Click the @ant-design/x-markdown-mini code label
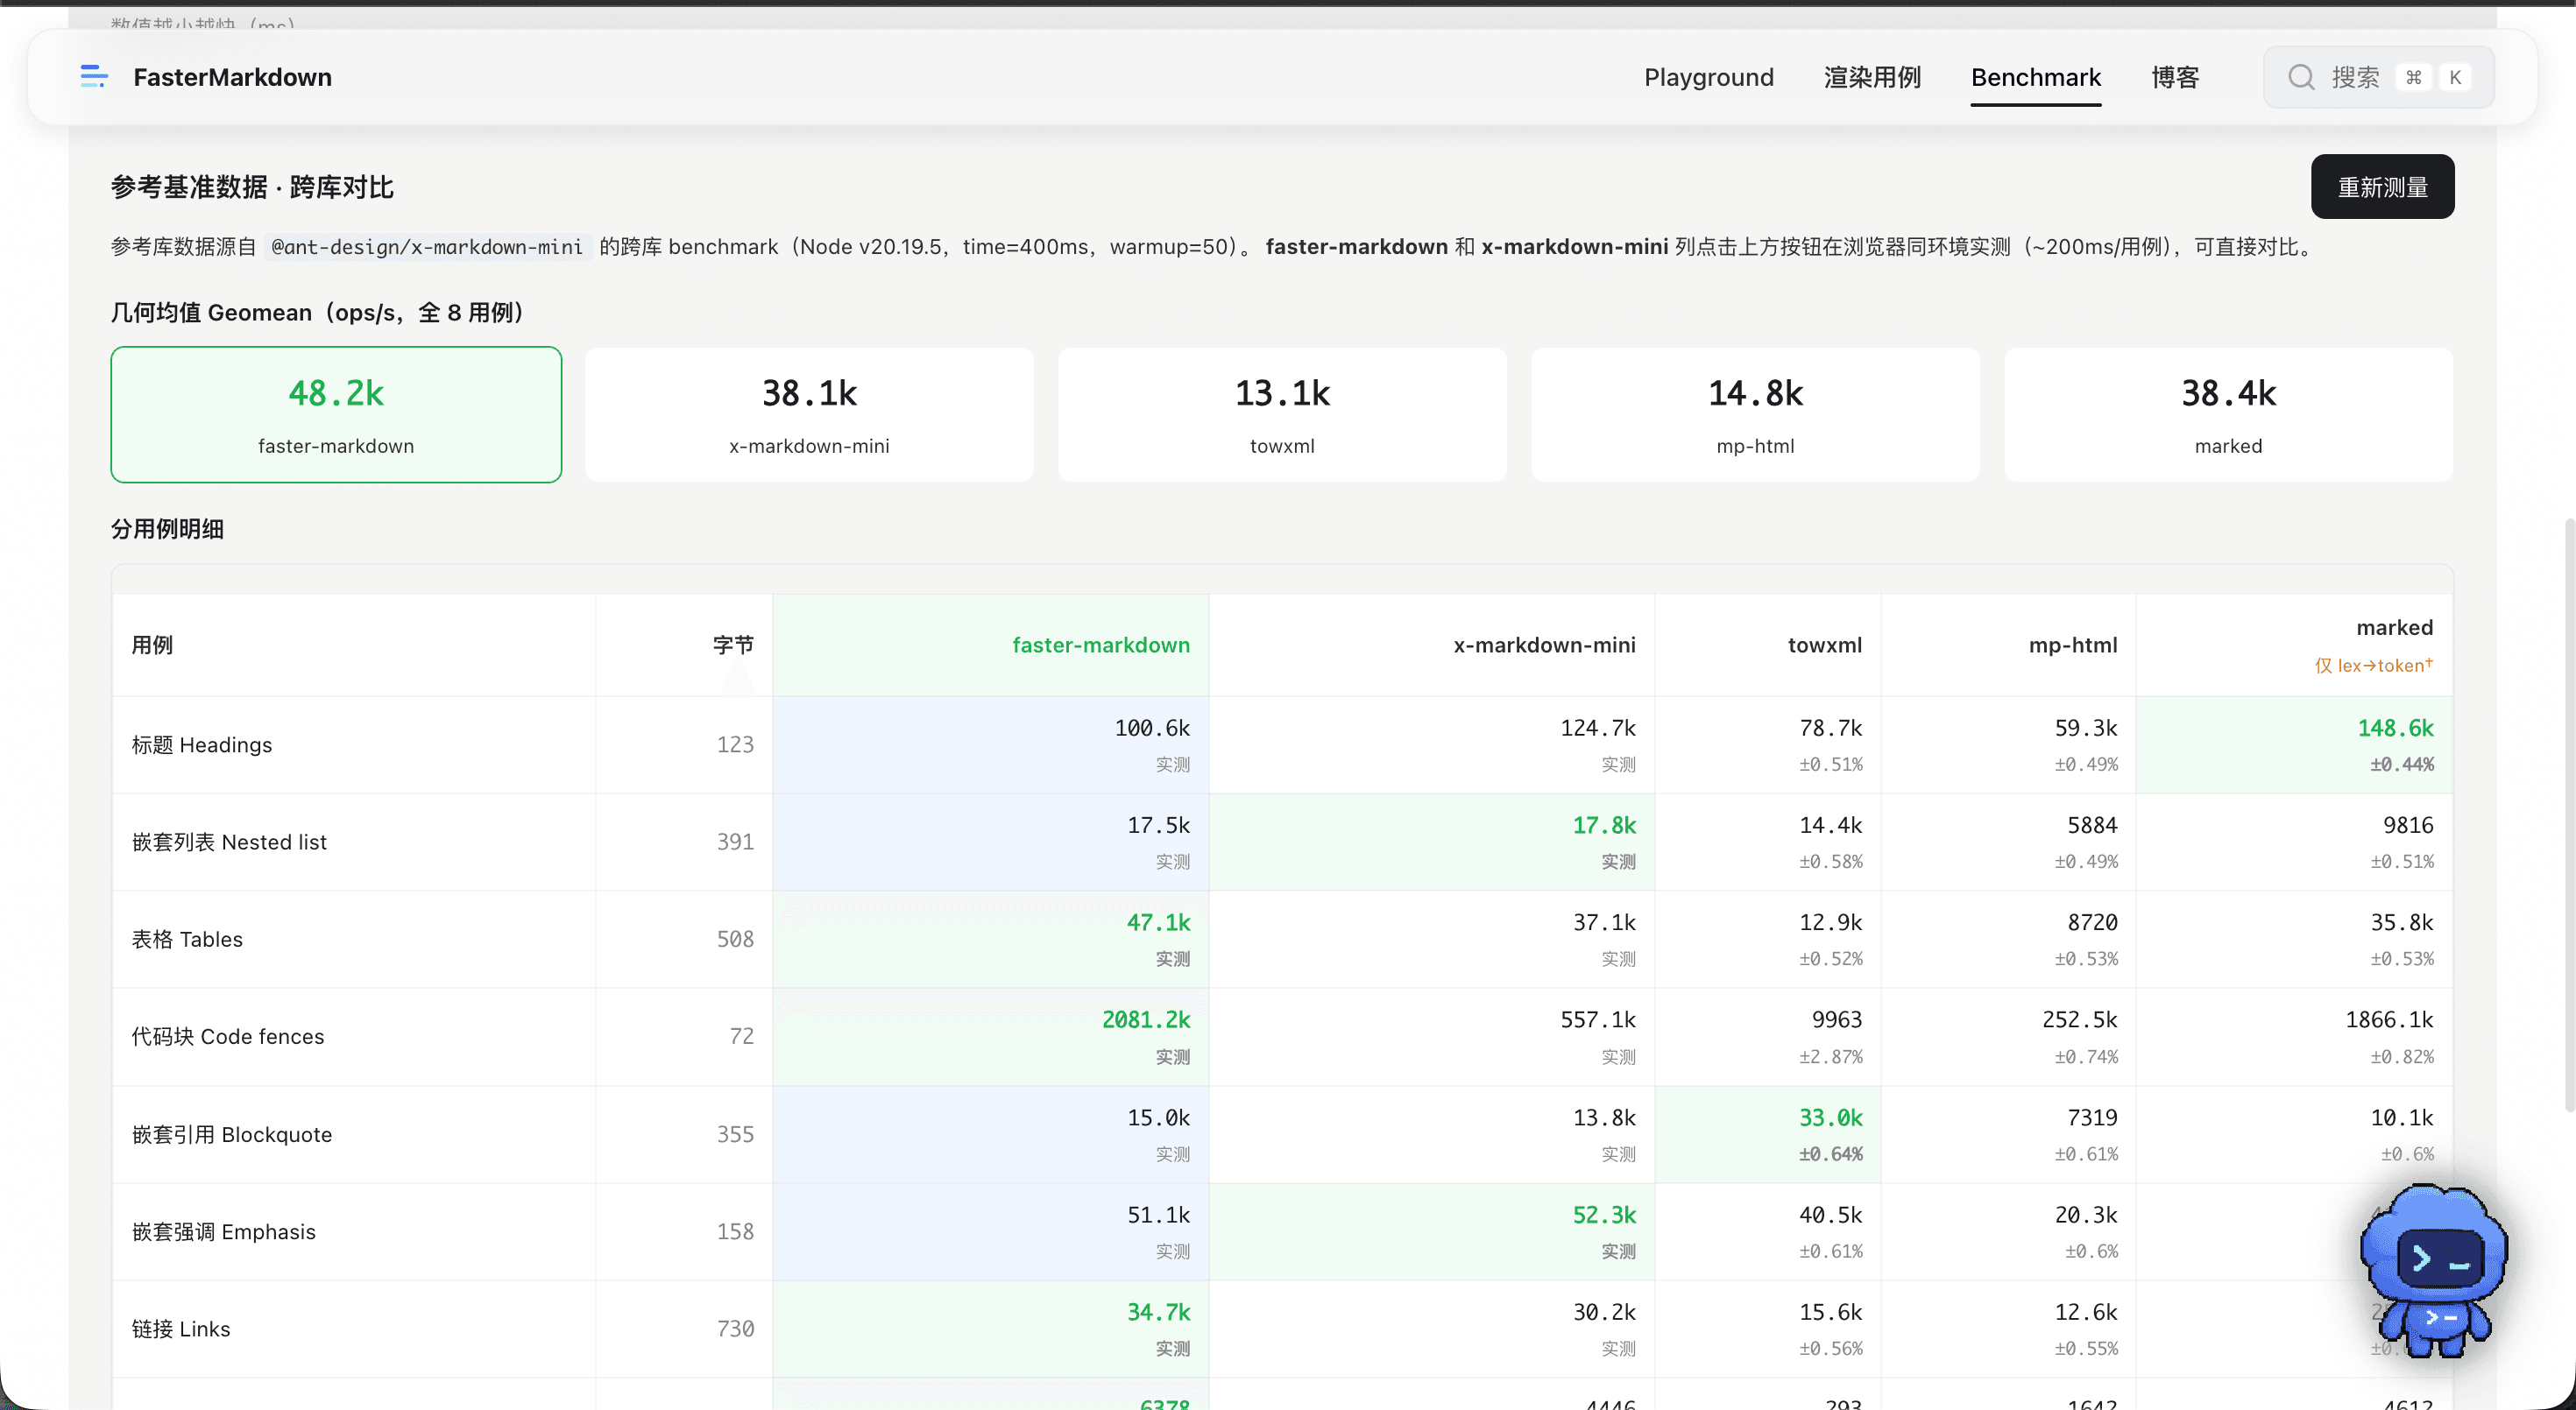 point(427,247)
